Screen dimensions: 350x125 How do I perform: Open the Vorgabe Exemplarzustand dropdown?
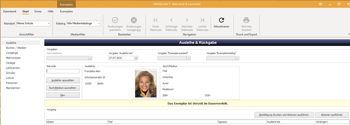point(189,58)
